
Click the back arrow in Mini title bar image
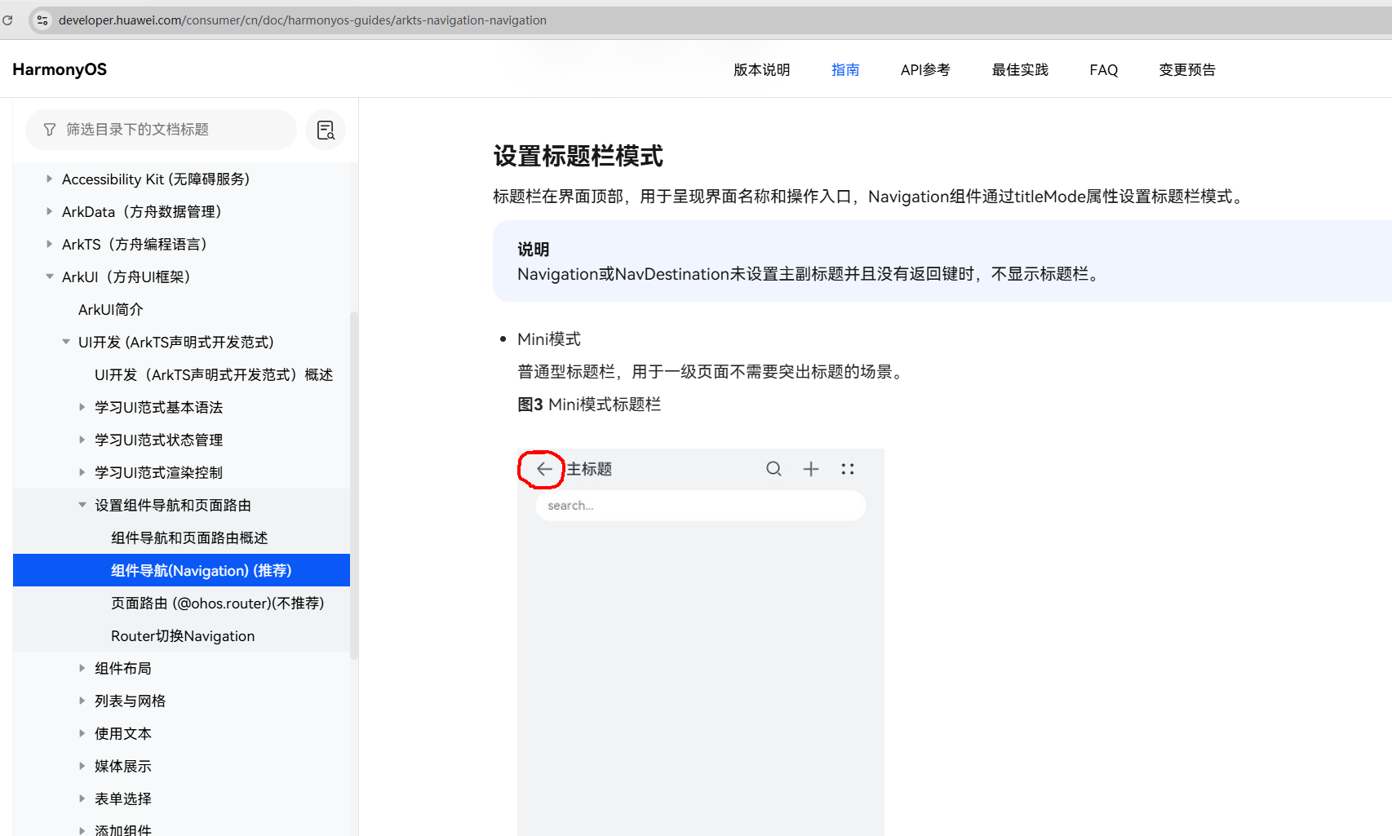tap(544, 469)
